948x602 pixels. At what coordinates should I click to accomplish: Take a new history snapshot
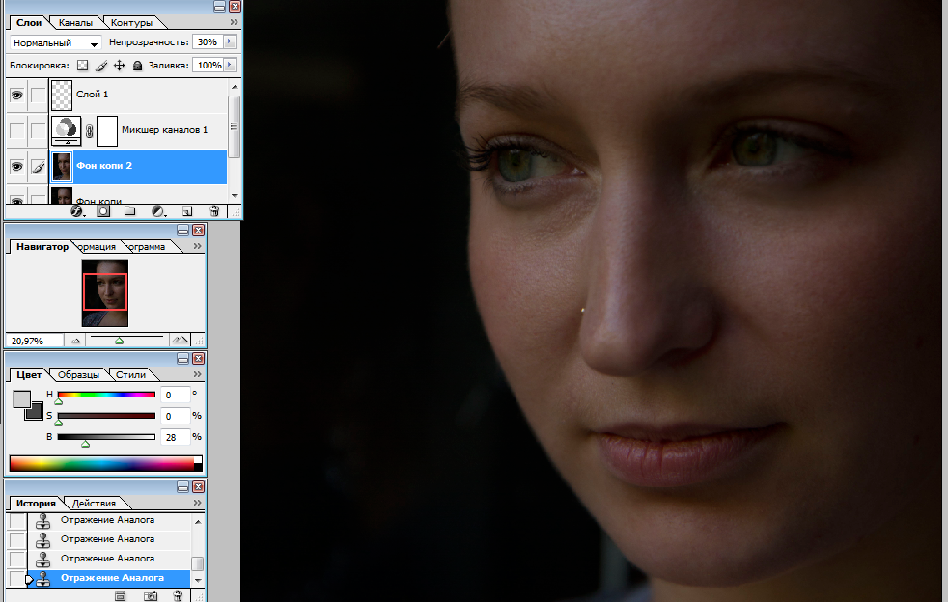(x=150, y=596)
